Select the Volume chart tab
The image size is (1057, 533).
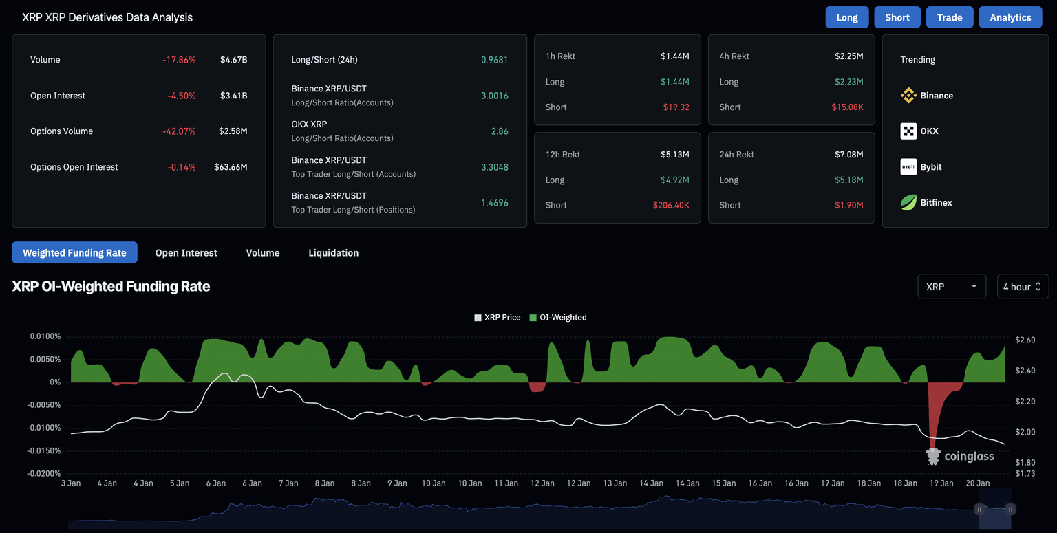click(x=262, y=253)
